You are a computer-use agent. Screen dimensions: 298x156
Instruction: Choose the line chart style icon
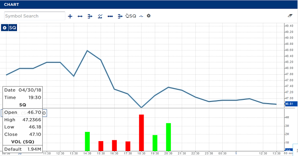coord(141,16)
